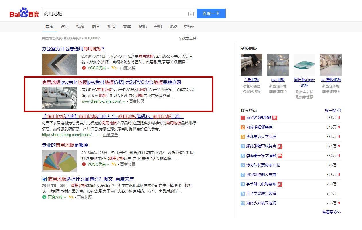The height and width of the screenshot is (230, 362).
Task: Open 百度快照 for diseno-china result
Action: pyautogui.click(x=137, y=101)
